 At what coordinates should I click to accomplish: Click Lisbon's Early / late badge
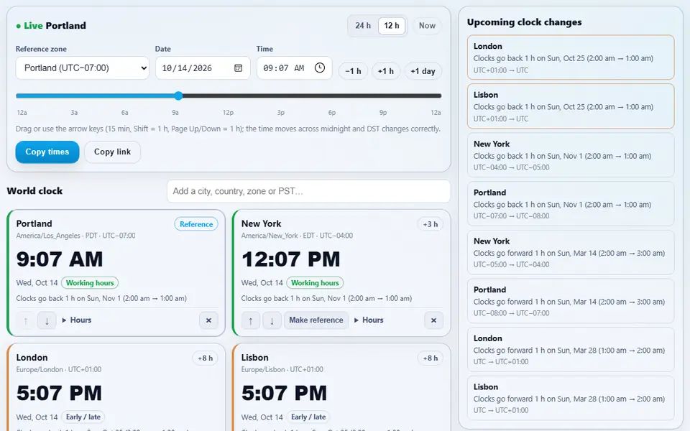tap(308, 417)
